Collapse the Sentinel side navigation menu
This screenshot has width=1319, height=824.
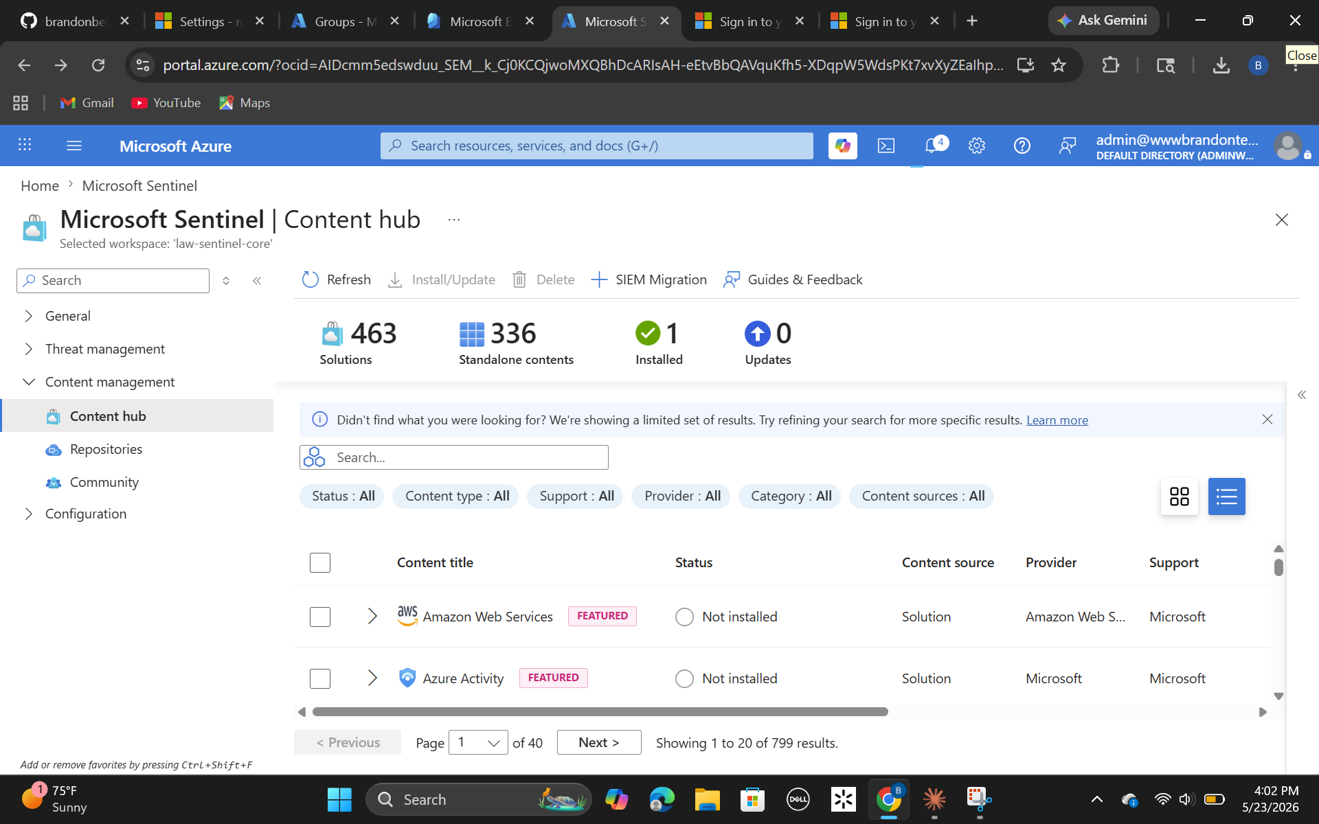click(257, 281)
